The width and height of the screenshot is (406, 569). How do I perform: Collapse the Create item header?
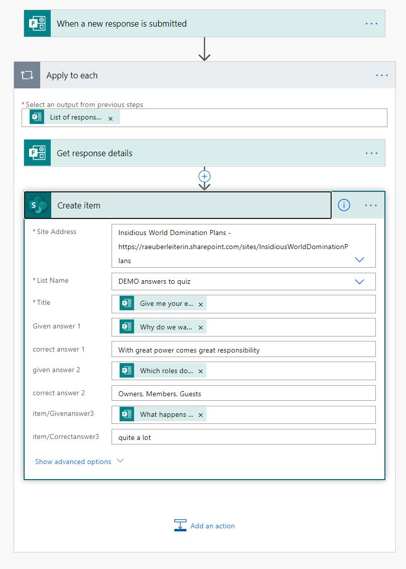[x=178, y=205]
